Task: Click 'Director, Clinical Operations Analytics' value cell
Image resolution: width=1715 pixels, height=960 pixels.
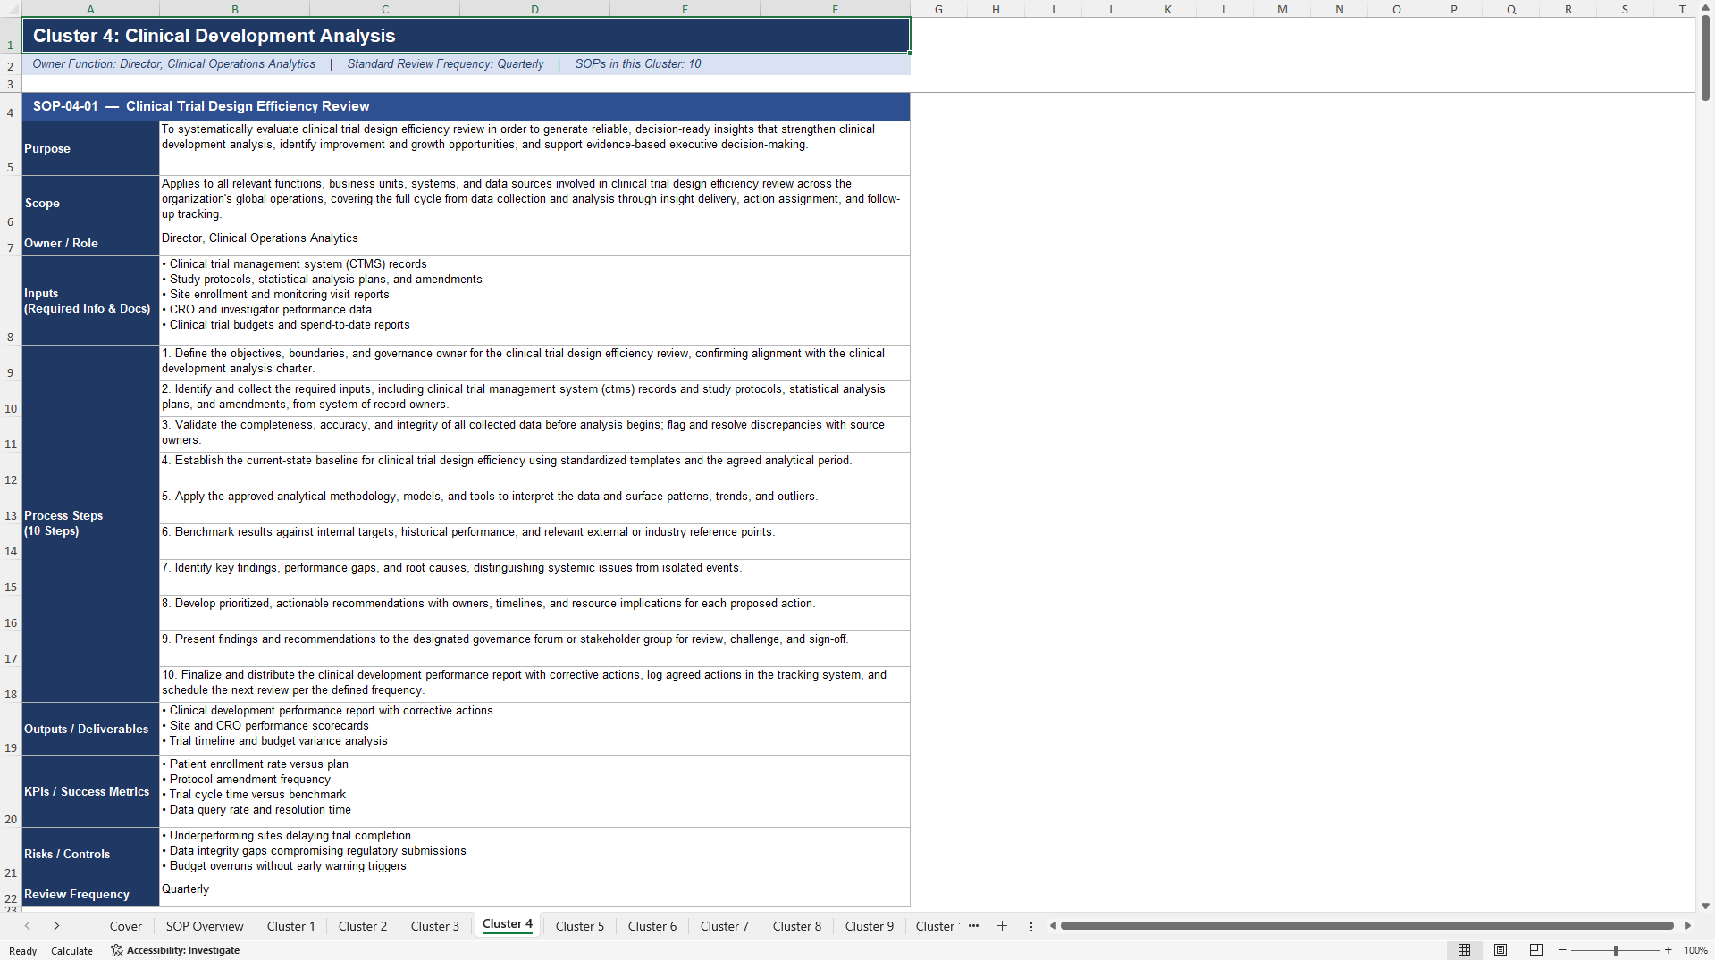Action: point(534,243)
